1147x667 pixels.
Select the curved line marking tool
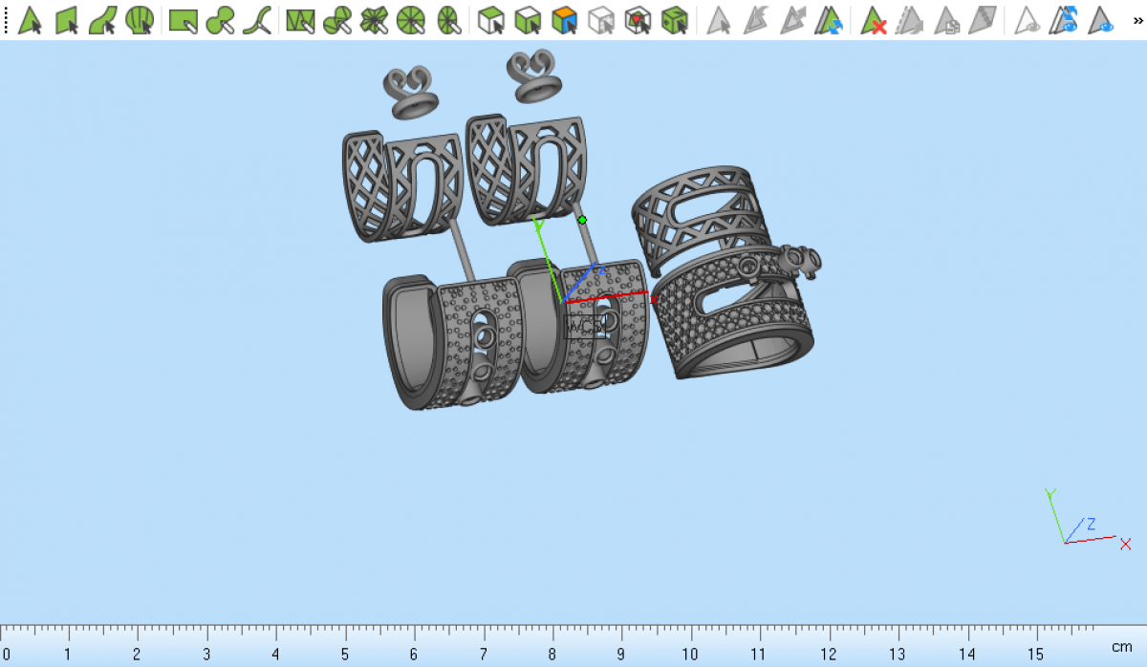pos(256,19)
